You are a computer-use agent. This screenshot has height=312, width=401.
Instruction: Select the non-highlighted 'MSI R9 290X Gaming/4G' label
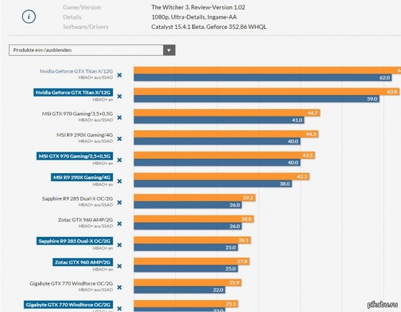click(85, 135)
